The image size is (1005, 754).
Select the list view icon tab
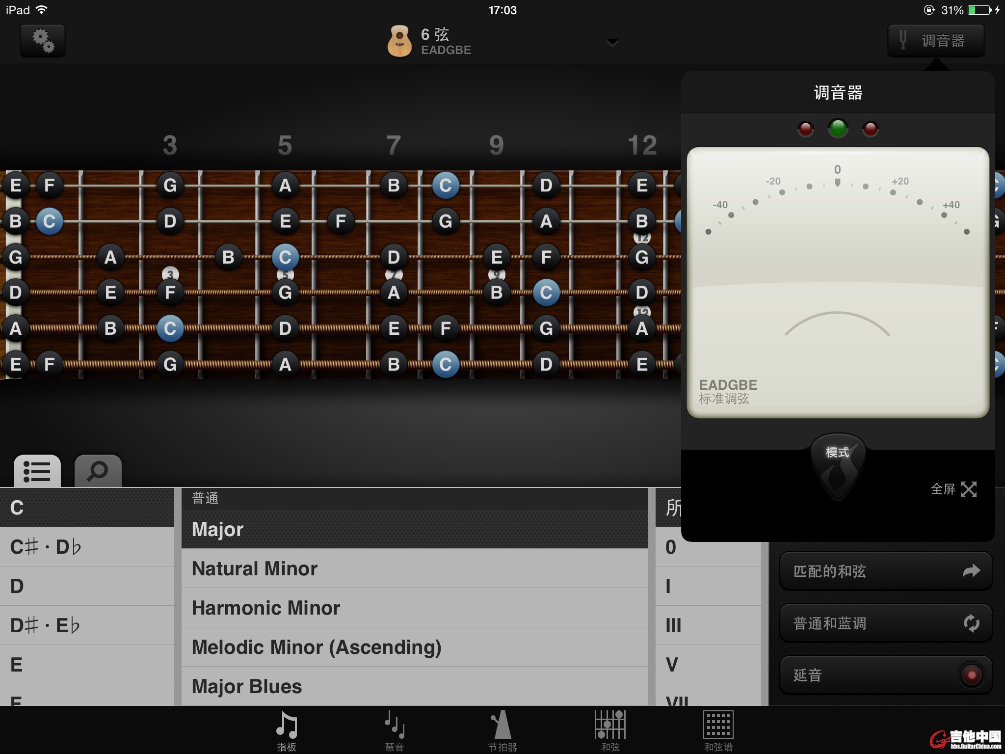(37, 471)
